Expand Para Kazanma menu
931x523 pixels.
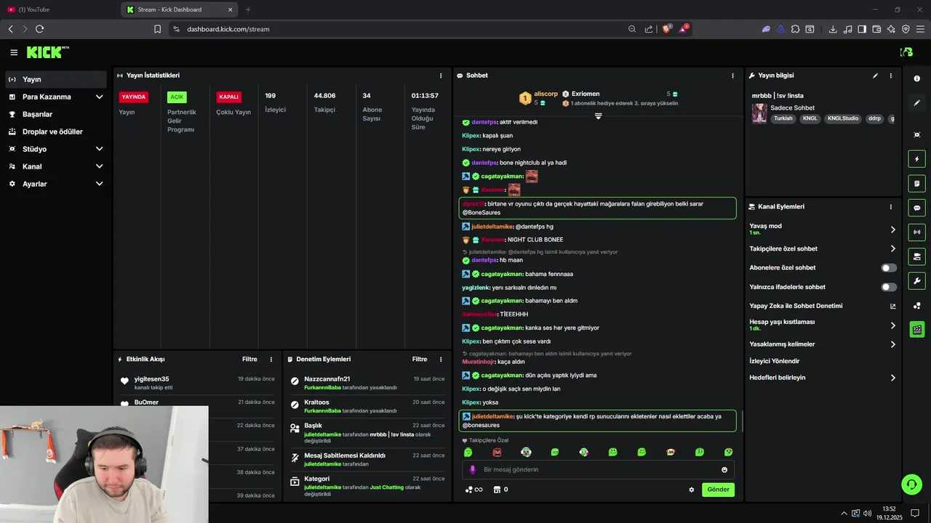click(x=56, y=97)
